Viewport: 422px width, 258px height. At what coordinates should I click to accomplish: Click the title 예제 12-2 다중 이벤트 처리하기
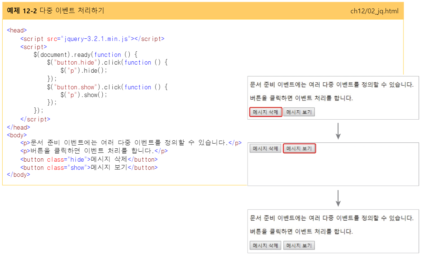click(x=55, y=10)
